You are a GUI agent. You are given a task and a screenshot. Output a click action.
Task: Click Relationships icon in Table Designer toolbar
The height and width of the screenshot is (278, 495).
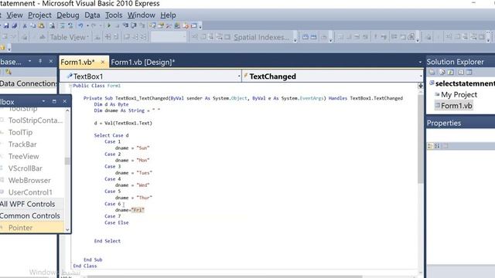[195, 37]
